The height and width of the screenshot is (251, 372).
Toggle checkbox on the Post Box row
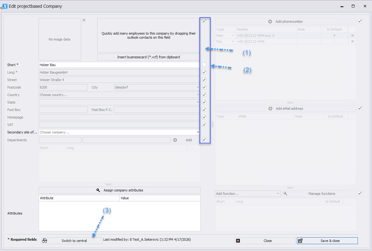click(204, 110)
